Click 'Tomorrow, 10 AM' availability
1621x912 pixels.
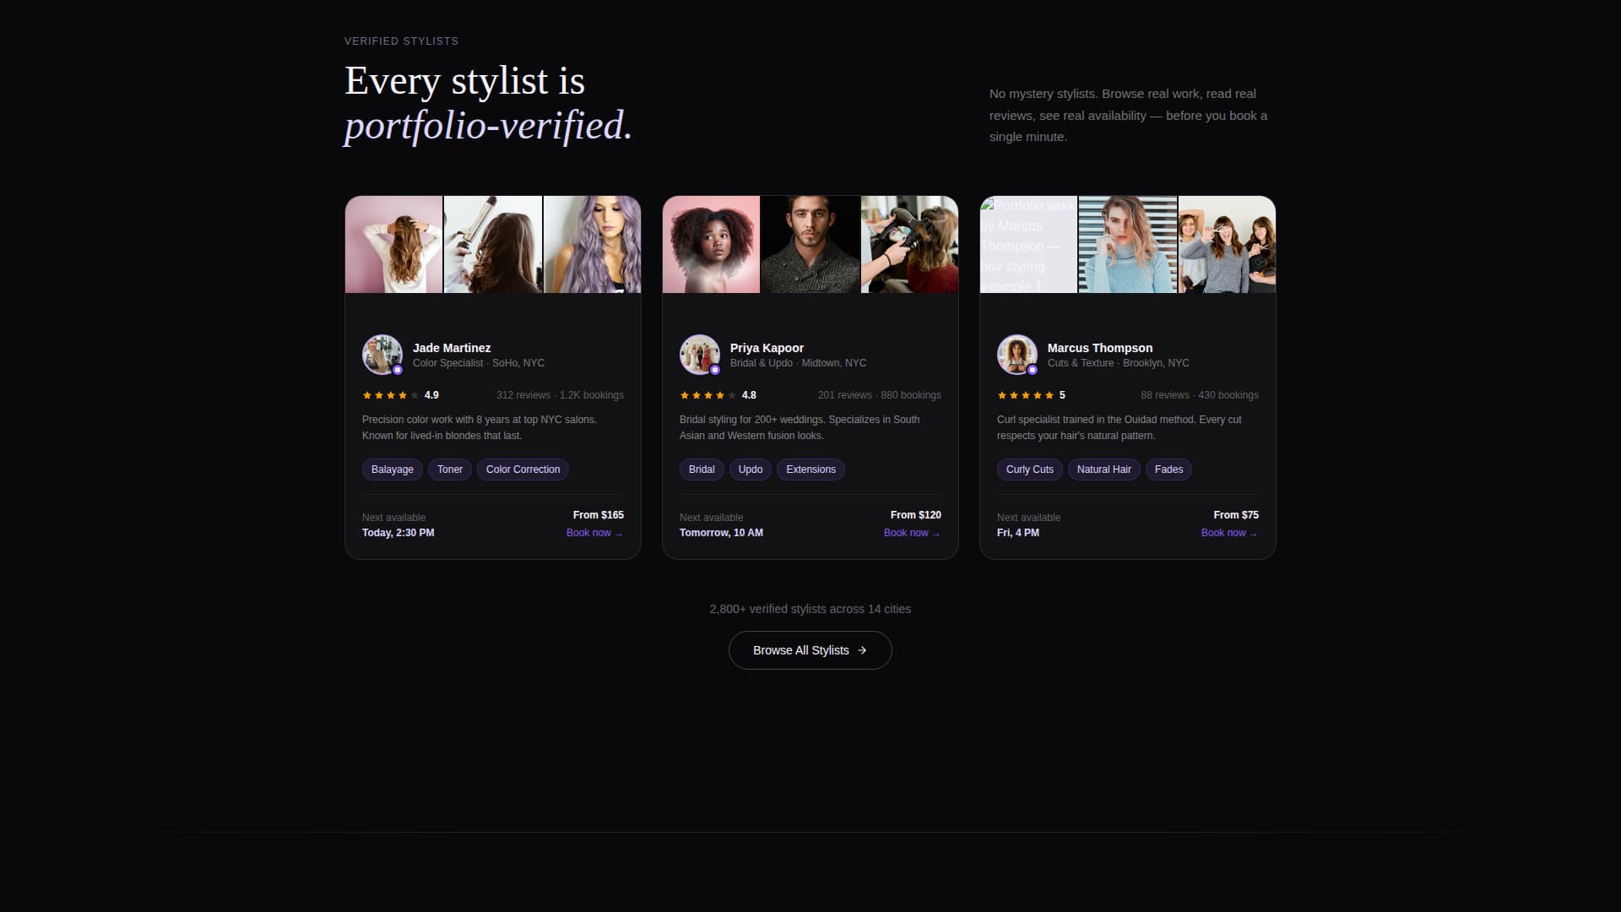[721, 533]
